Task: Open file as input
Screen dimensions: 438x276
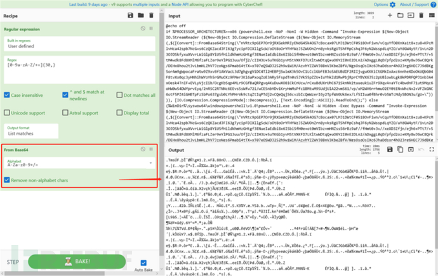Action: click(x=411, y=15)
